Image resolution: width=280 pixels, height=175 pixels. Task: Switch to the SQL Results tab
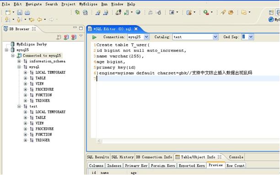[98, 157]
